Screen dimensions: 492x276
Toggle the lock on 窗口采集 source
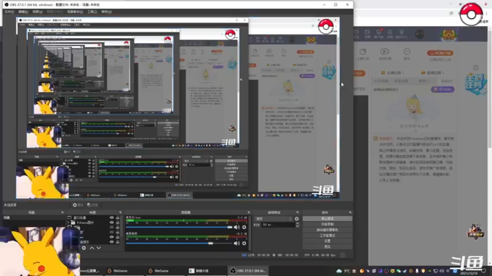click(x=117, y=218)
